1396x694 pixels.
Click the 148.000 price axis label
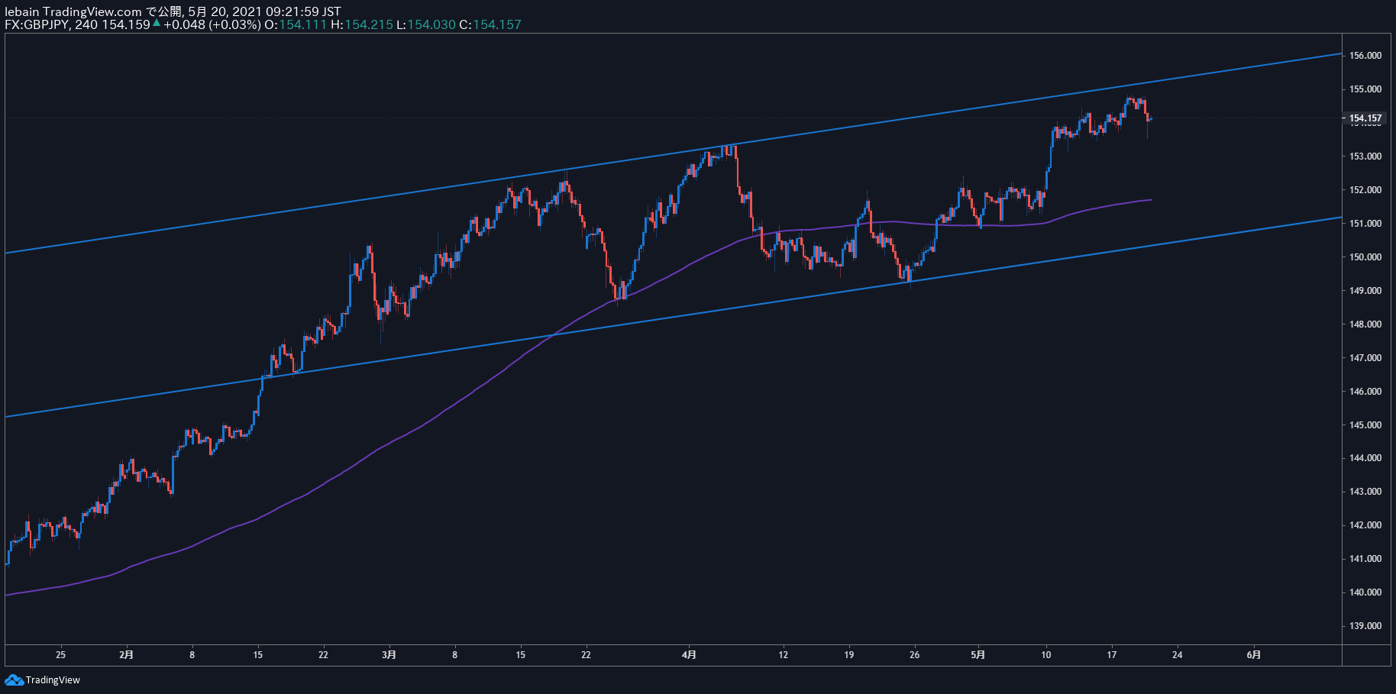[x=1365, y=324]
